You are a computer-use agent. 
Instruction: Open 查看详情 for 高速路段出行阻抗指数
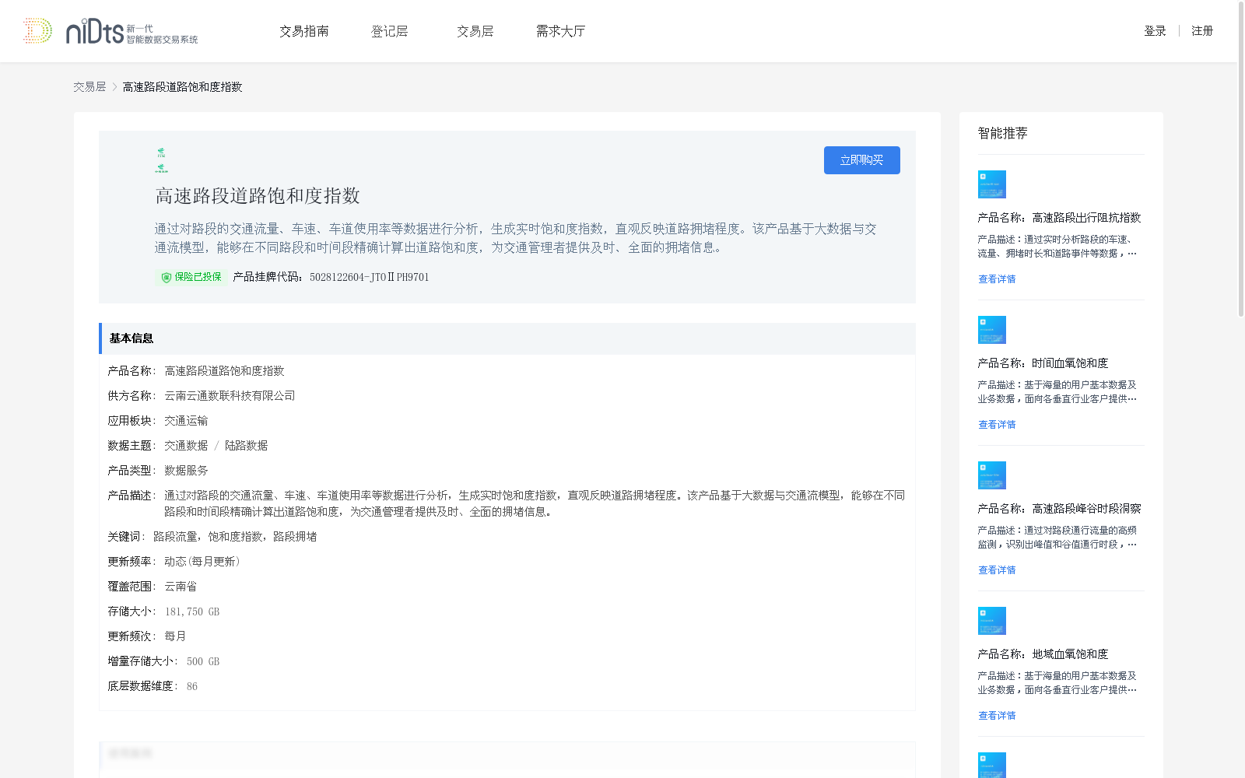coord(997,279)
